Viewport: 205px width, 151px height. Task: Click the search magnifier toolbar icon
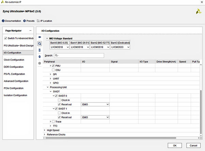coord(40,44)
